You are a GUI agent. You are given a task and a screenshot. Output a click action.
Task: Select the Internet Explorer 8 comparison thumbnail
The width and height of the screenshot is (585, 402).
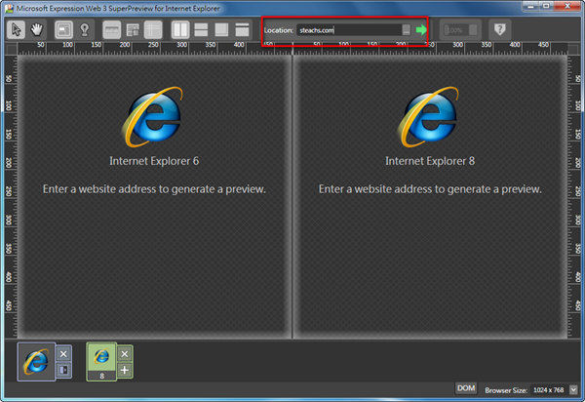101,361
